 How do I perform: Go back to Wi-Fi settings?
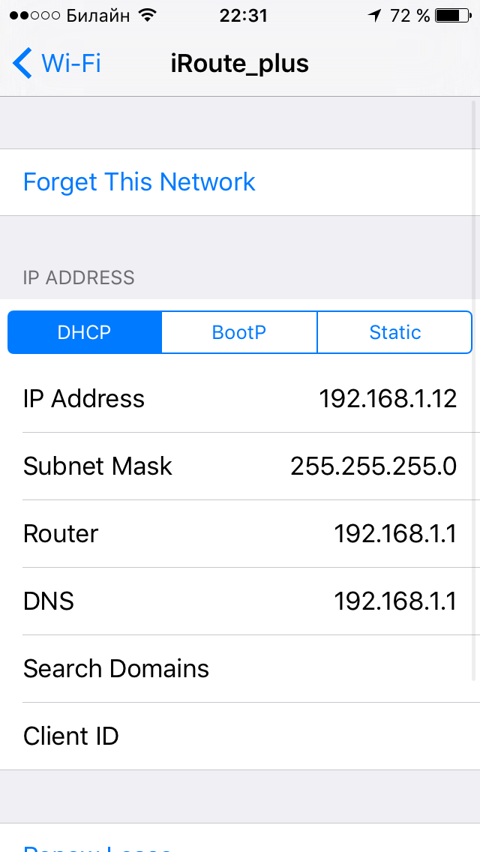57,63
